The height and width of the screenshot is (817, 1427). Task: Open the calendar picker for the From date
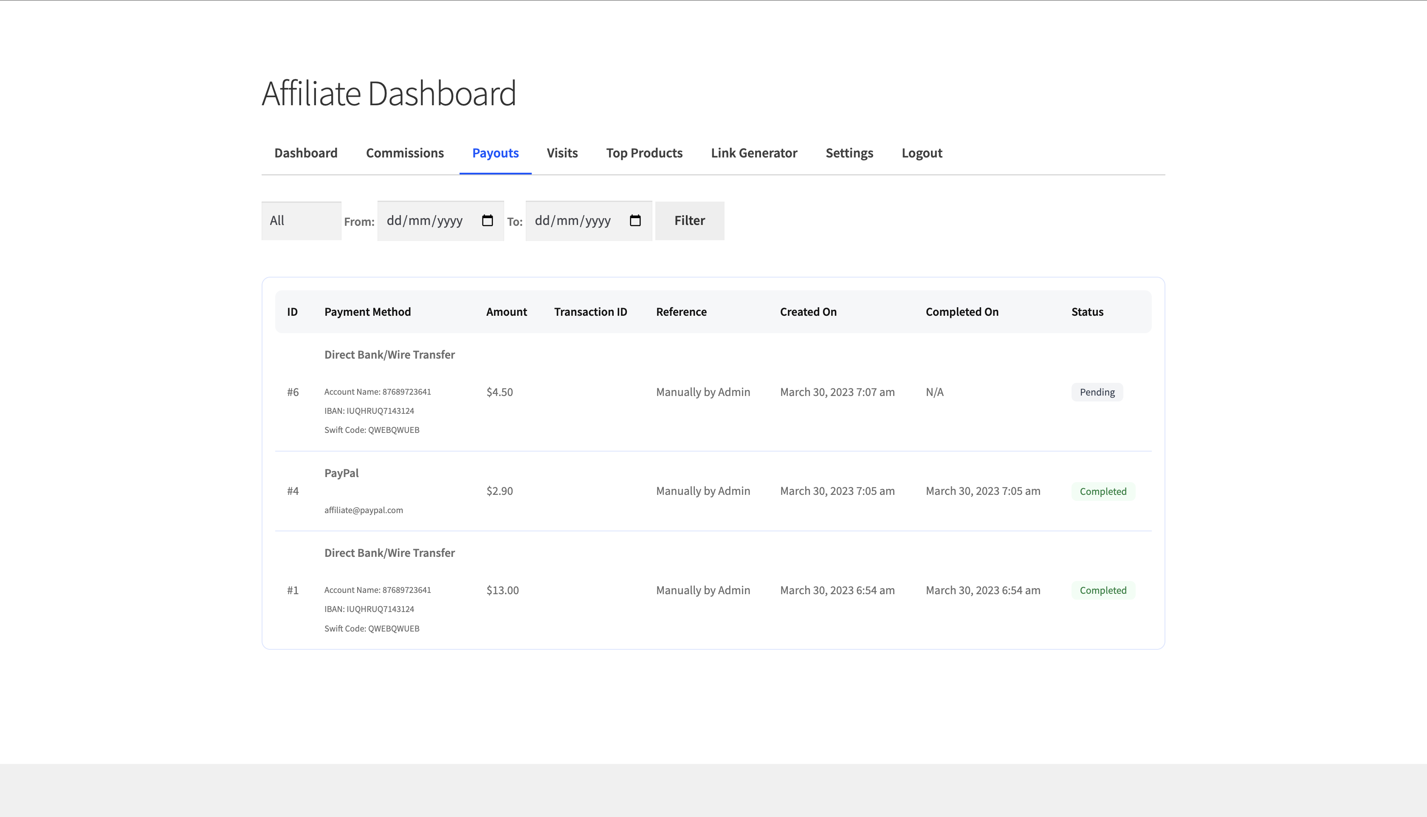pyautogui.click(x=487, y=220)
